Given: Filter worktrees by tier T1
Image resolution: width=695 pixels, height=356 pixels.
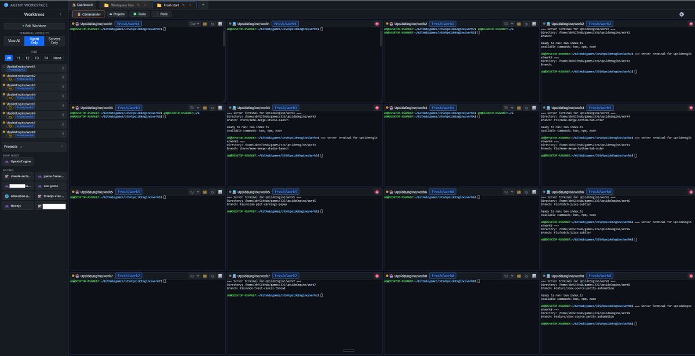Looking at the screenshot, I should point(18,58).
